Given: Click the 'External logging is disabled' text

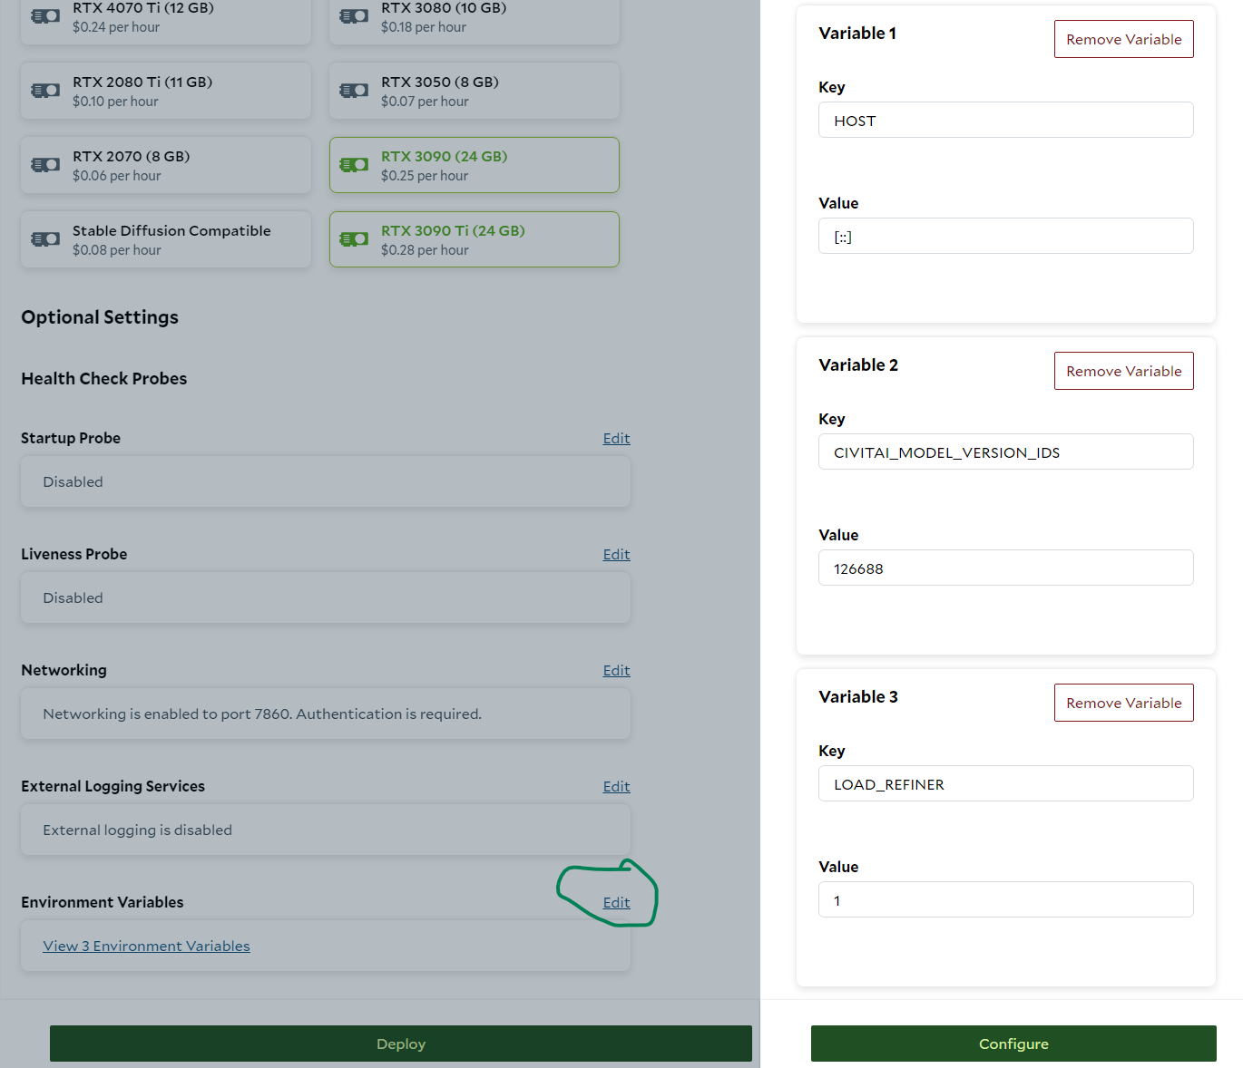Looking at the screenshot, I should point(137,830).
